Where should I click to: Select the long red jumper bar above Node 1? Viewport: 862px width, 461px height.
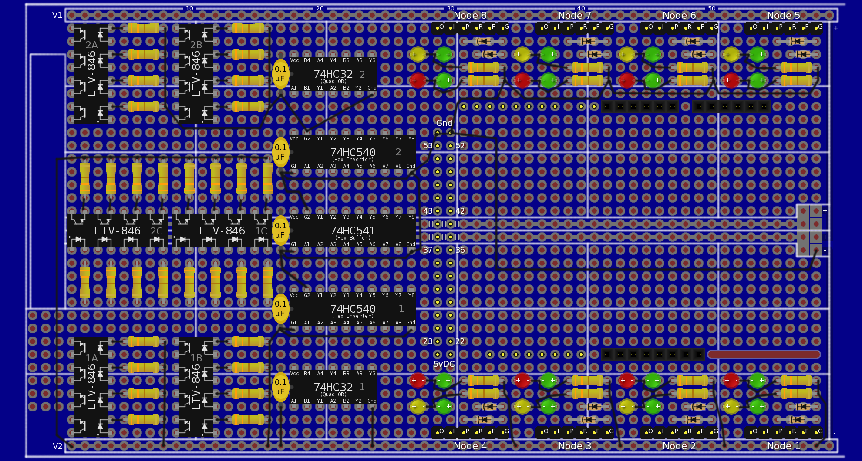pos(764,354)
